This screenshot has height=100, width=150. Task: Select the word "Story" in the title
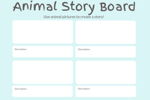tap(75, 7)
